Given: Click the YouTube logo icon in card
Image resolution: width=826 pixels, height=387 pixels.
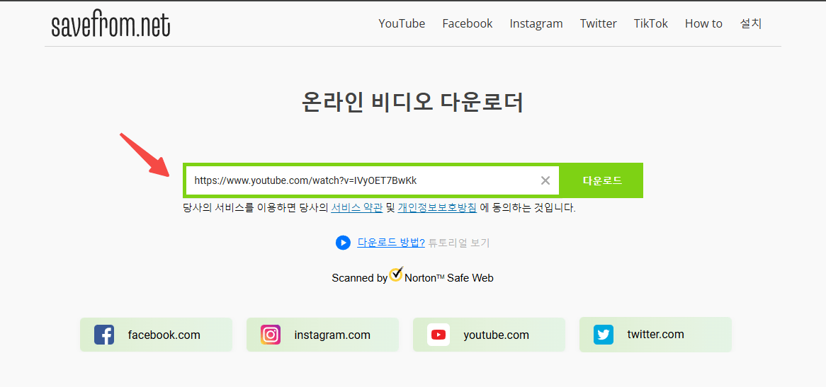Looking at the screenshot, I should coord(439,335).
